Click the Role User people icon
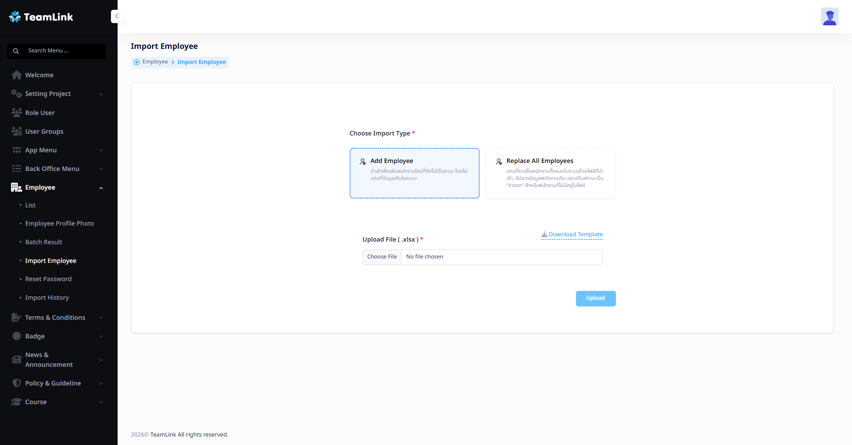This screenshot has height=445, width=852. tap(16, 113)
